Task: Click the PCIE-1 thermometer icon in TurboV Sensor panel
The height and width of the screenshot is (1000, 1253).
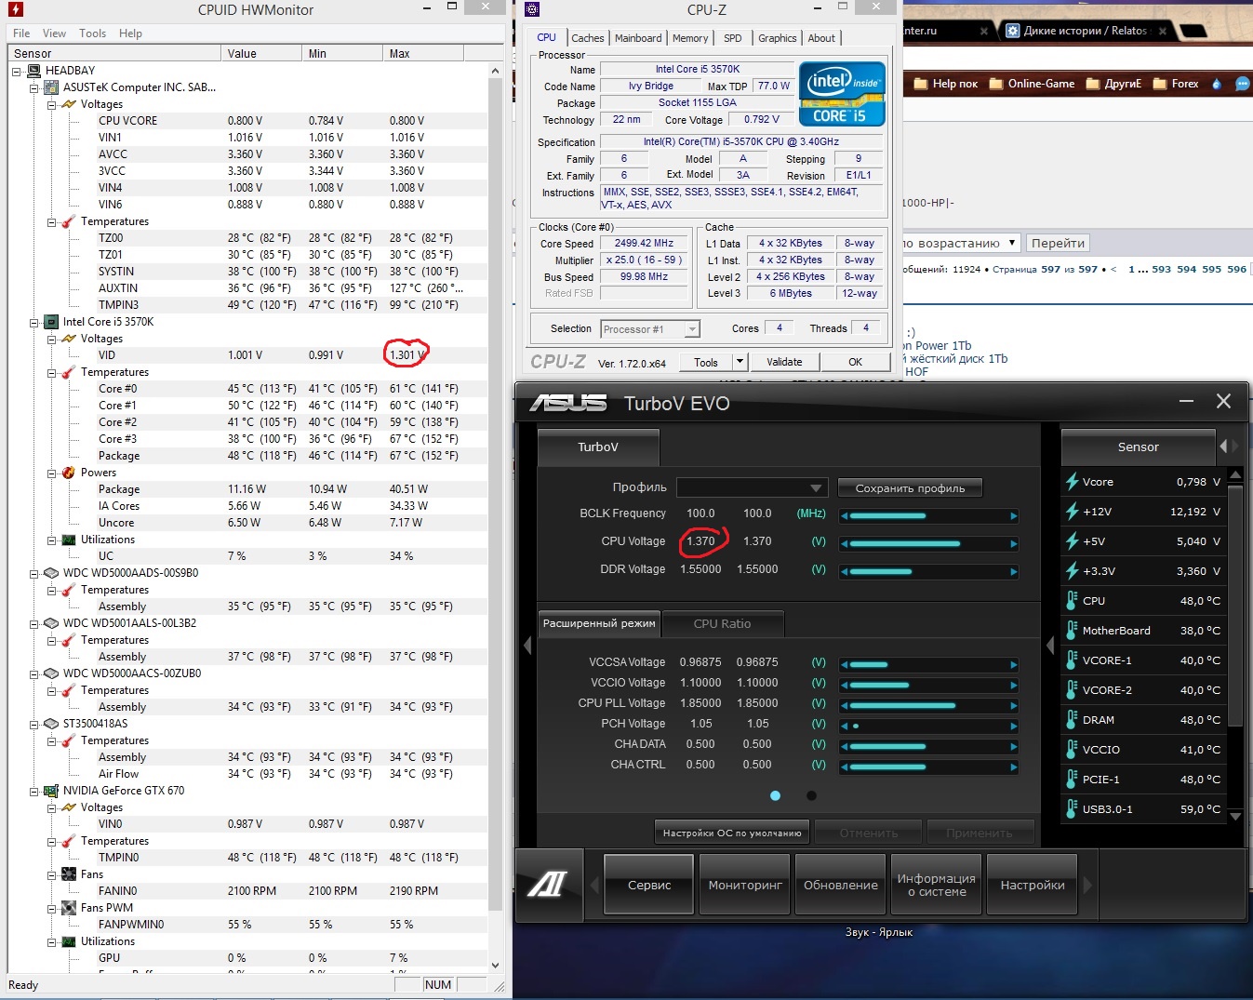Action: point(1072,780)
